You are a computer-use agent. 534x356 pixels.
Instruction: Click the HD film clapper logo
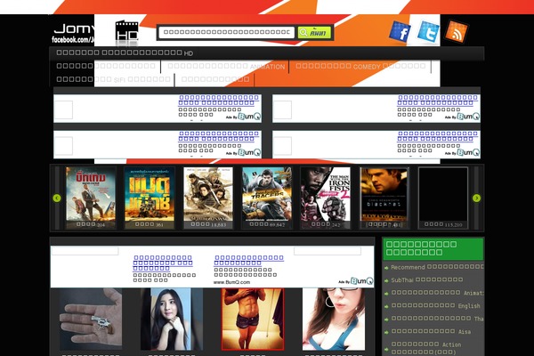tap(126, 32)
